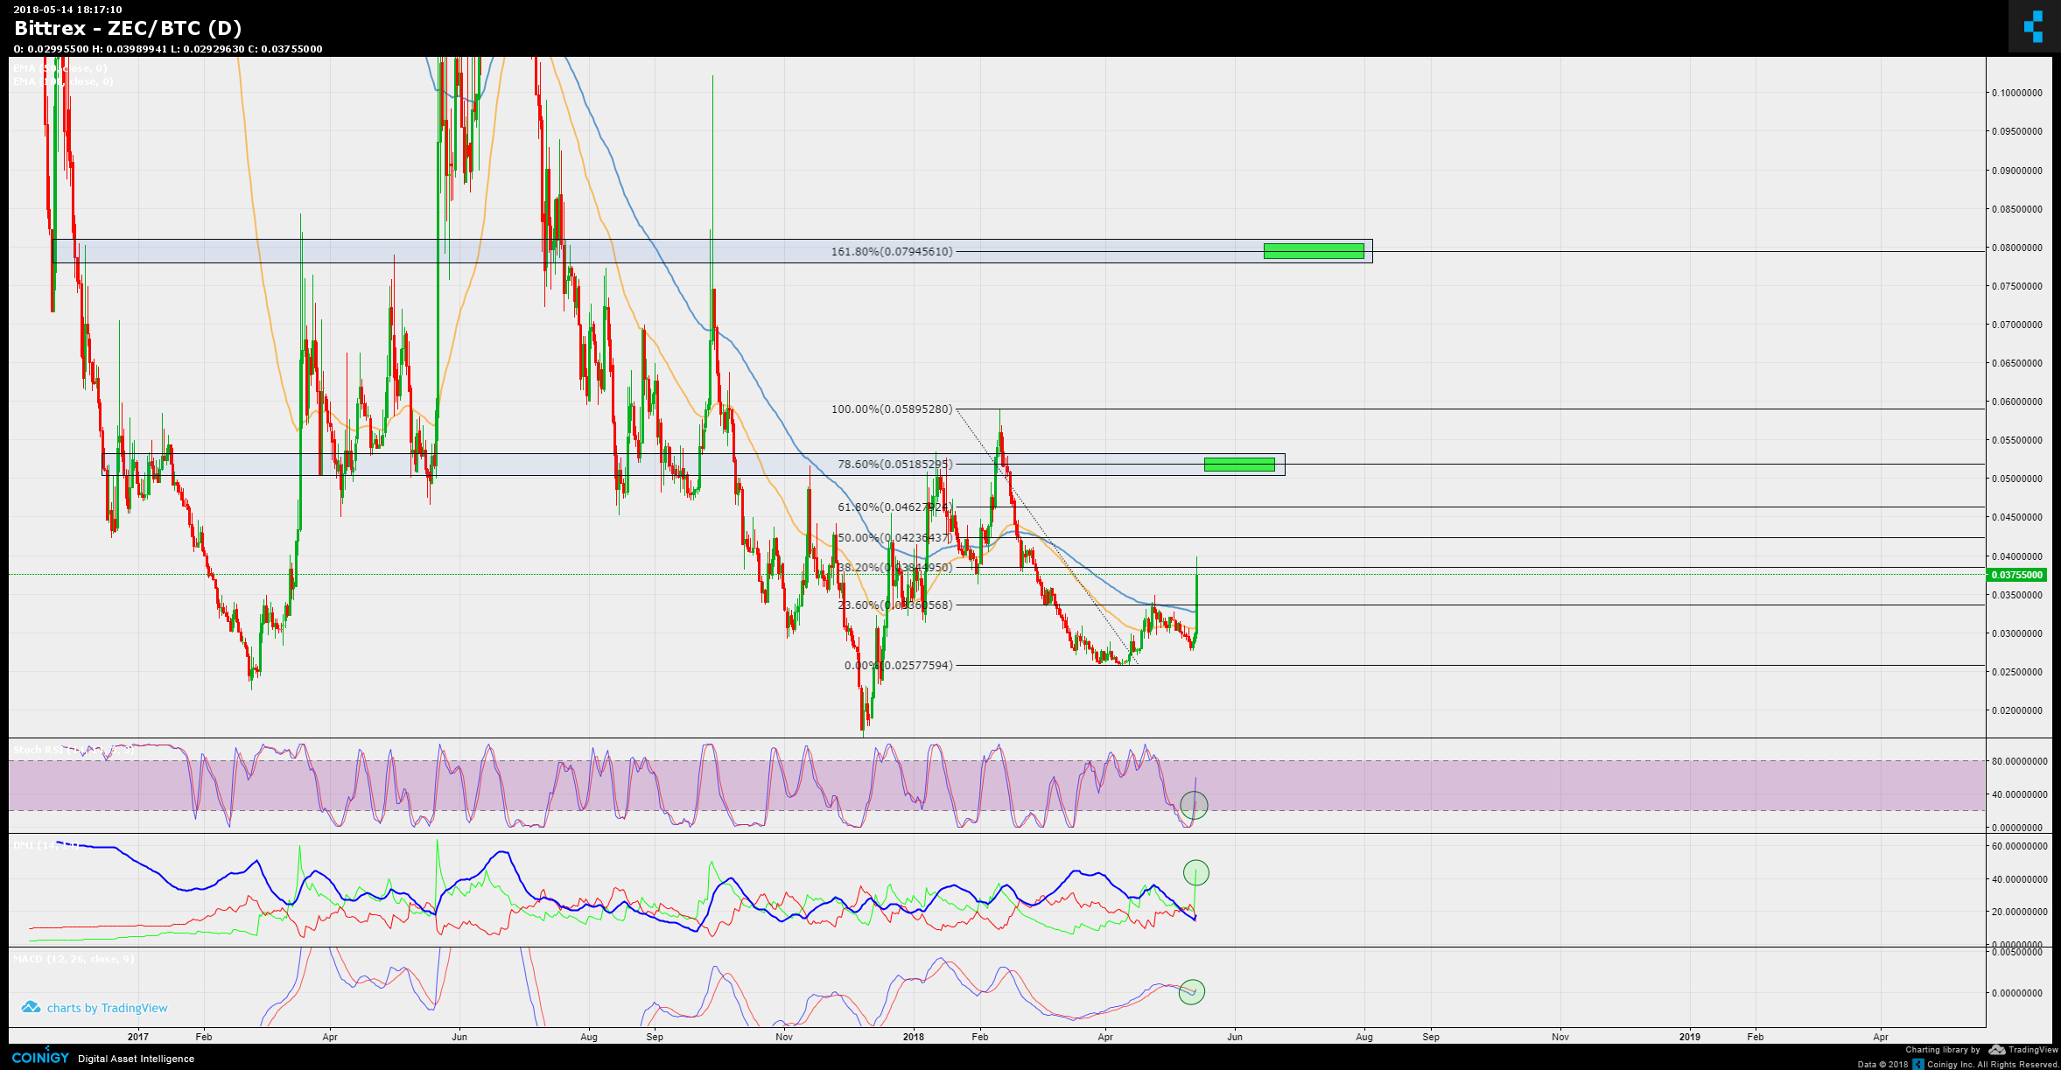Click the green target box at 78.60% level

(1239, 465)
